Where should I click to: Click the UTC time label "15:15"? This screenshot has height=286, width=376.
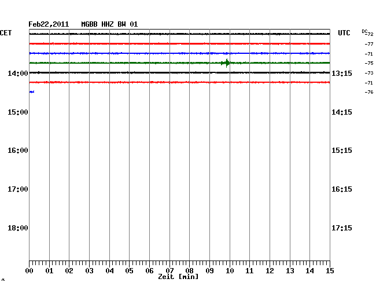(342, 151)
